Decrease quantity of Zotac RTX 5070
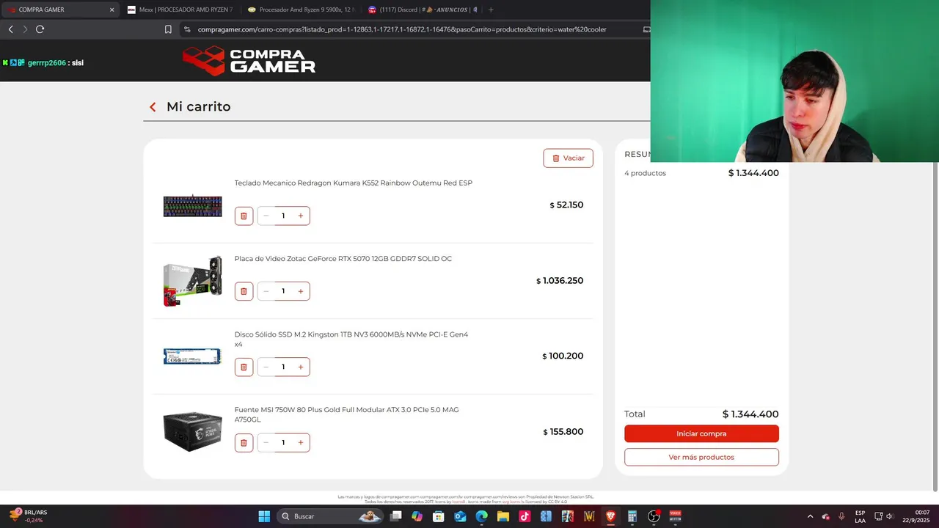Image resolution: width=939 pixels, height=528 pixels. click(266, 291)
